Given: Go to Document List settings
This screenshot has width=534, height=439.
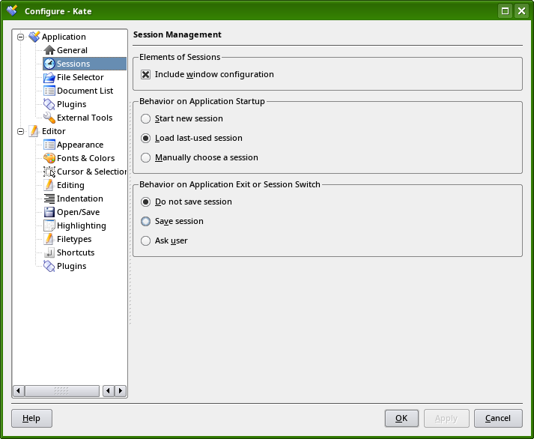Looking at the screenshot, I should [85, 91].
